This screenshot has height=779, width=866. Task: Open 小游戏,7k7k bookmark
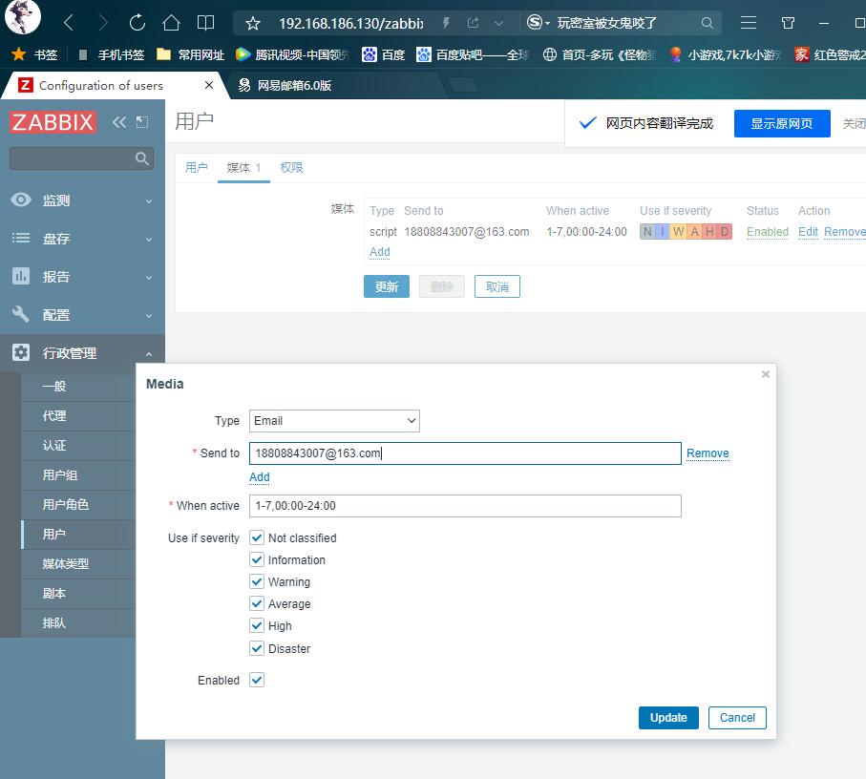[x=725, y=54]
